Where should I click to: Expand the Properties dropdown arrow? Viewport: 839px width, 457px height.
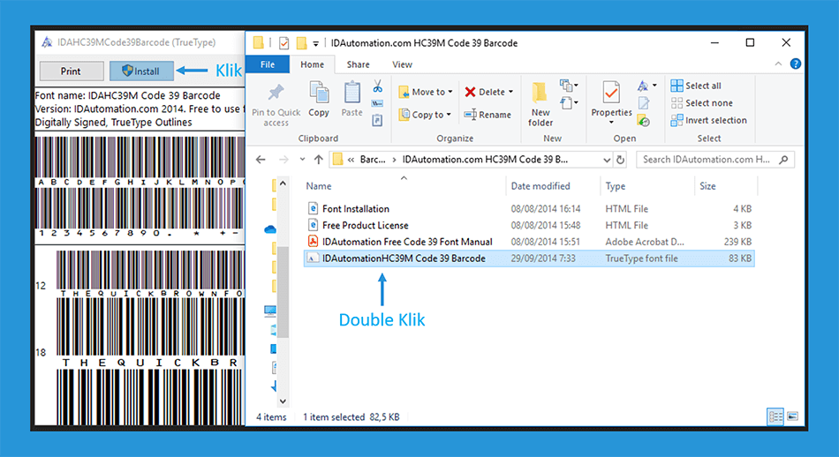pyautogui.click(x=611, y=123)
